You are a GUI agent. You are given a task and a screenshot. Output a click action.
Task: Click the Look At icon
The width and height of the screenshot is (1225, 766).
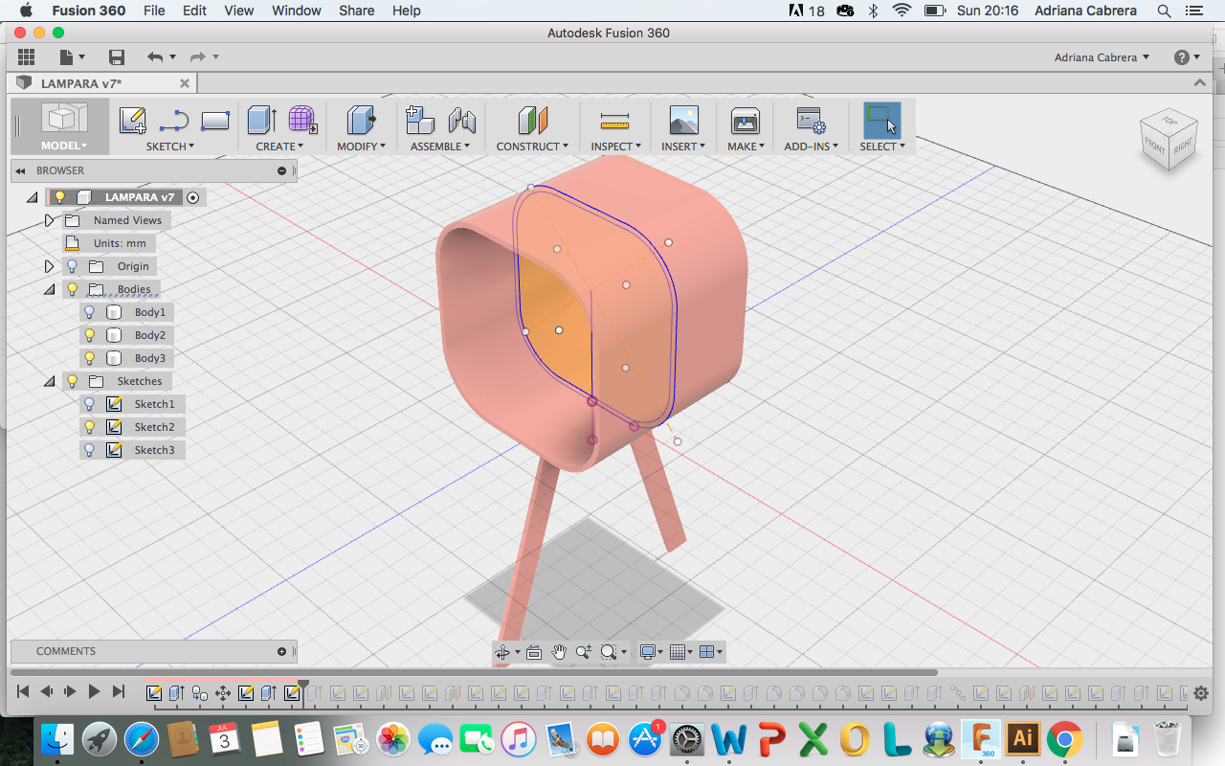click(534, 652)
